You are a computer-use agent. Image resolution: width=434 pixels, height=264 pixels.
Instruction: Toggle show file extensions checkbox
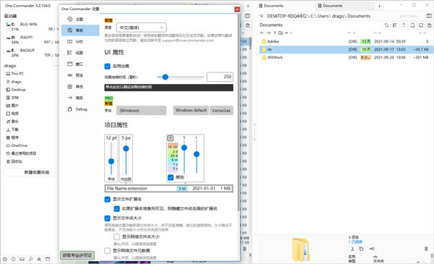107,199
